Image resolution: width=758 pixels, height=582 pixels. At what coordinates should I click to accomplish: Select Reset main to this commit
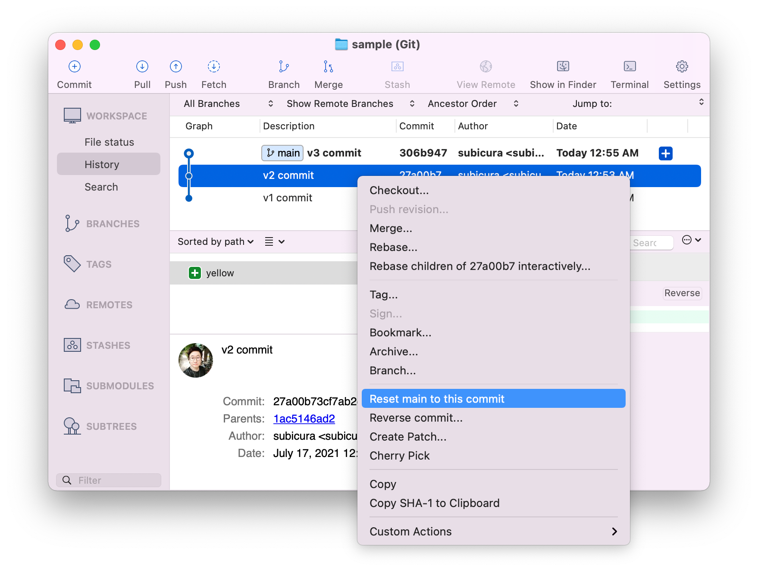click(494, 399)
